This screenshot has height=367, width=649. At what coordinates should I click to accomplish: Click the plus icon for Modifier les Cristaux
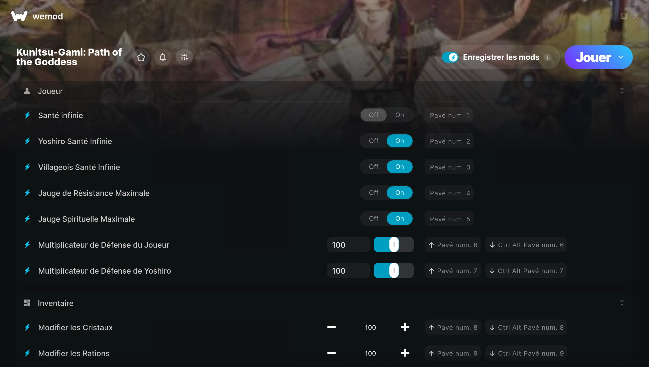click(x=405, y=327)
